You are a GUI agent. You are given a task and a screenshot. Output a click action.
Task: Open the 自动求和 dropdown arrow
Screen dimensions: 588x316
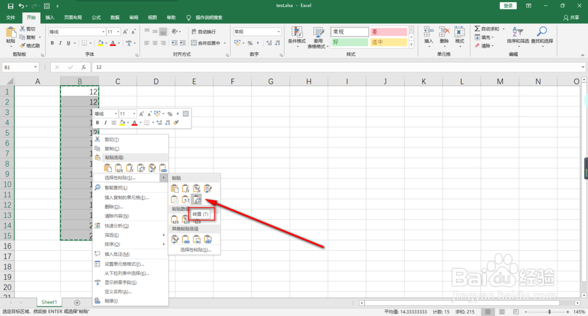tap(504, 29)
